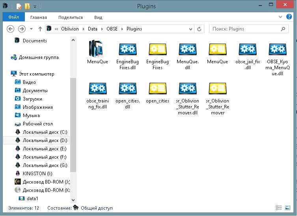Open the window system menu icon

pos(5,6)
